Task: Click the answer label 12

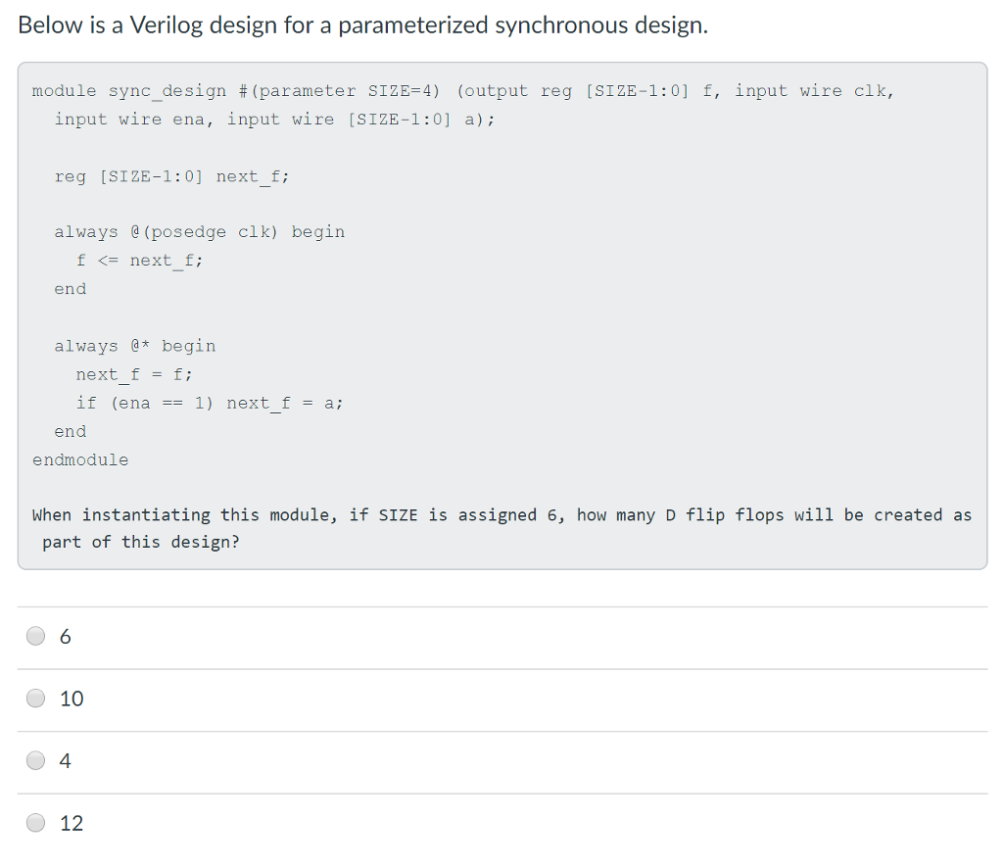Action: tap(72, 823)
